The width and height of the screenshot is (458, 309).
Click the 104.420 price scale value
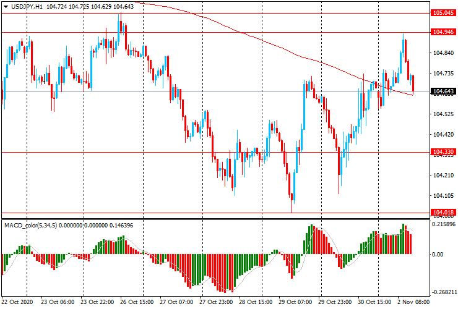pyautogui.click(x=443, y=135)
